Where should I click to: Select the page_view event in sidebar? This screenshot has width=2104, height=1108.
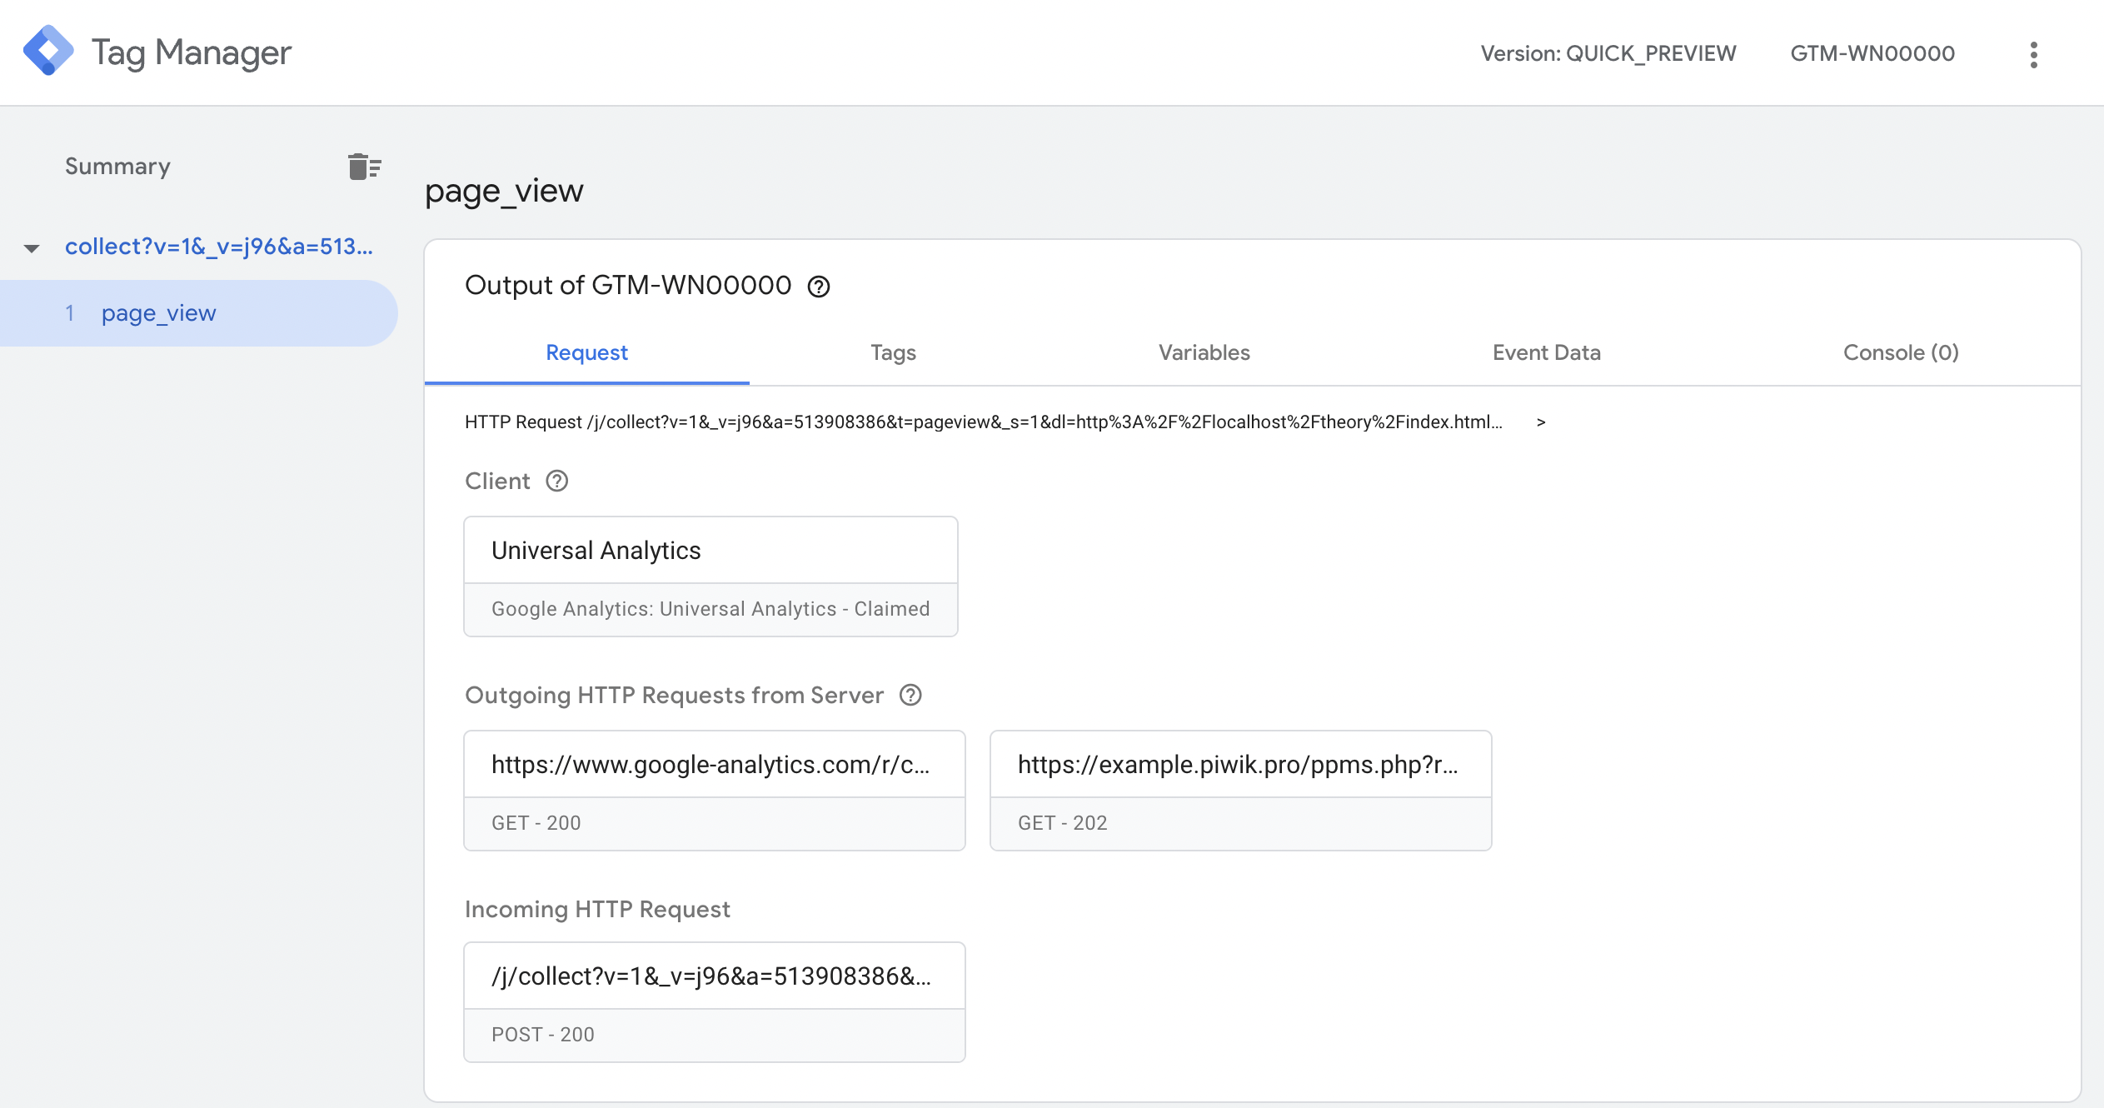[198, 313]
